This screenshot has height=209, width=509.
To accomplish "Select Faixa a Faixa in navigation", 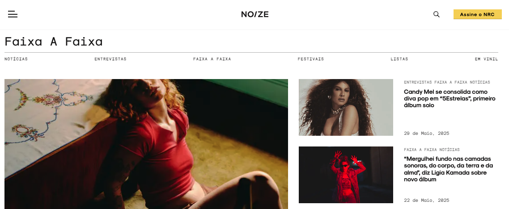I will click(x=212, y=59).
